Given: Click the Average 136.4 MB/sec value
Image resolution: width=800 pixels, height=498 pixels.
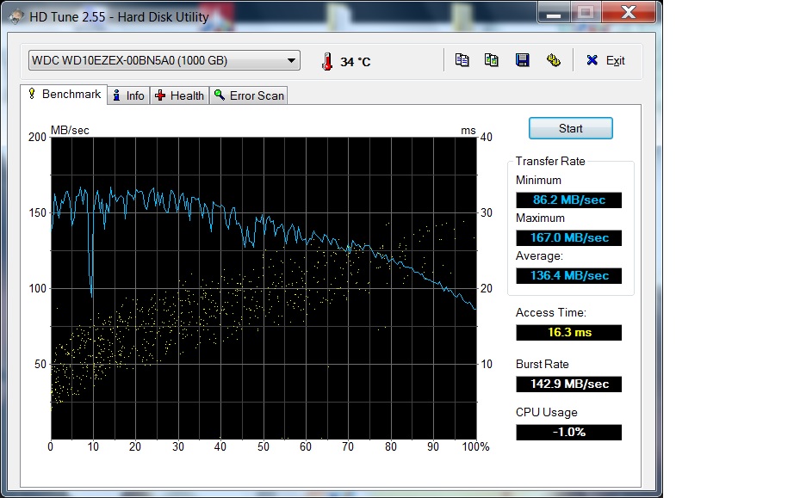Looking at the screenshot, I should (568, 275).
